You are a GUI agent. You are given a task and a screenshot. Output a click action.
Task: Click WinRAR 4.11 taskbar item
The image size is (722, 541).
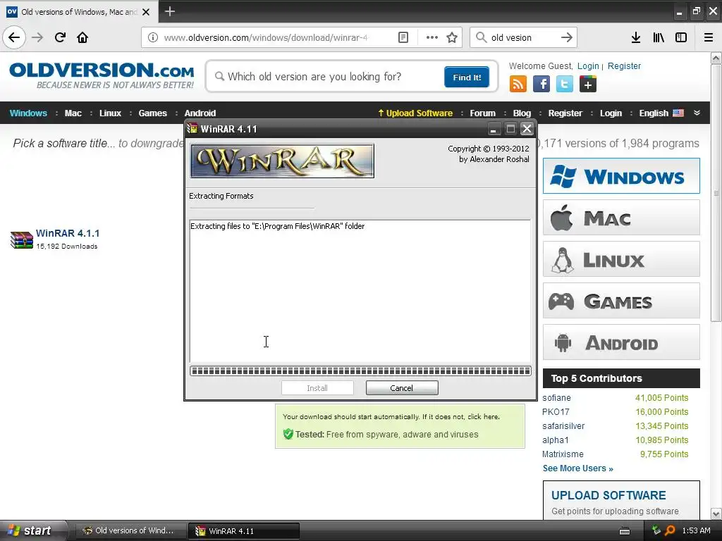click(244, 531)
